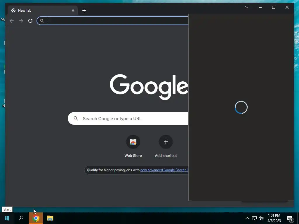This screenshot has width=299, height=224.
Task: Show hidden system tray icons
Action: pos(247,218)
